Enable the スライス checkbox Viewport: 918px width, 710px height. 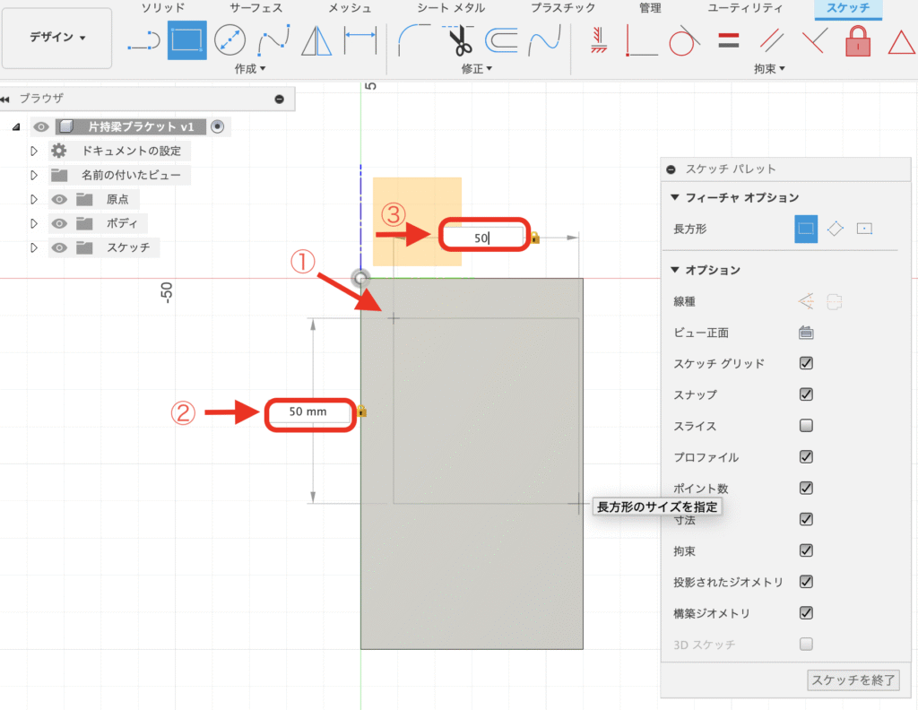point(805,426)
